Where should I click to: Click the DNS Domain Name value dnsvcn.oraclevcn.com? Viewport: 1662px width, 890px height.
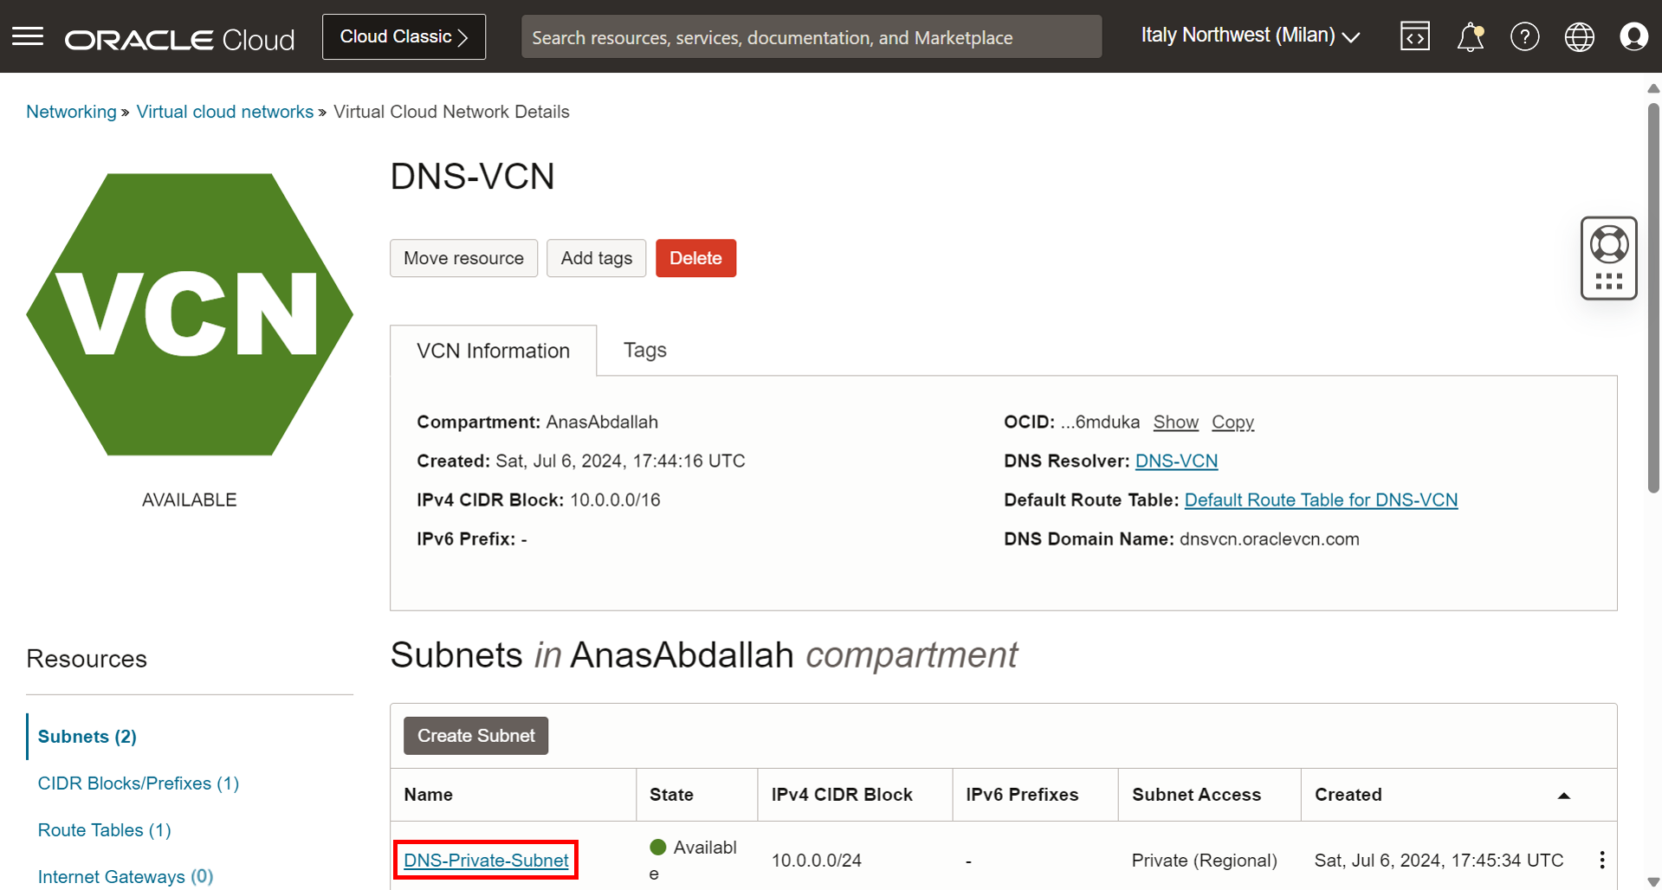coord(1269,539)
